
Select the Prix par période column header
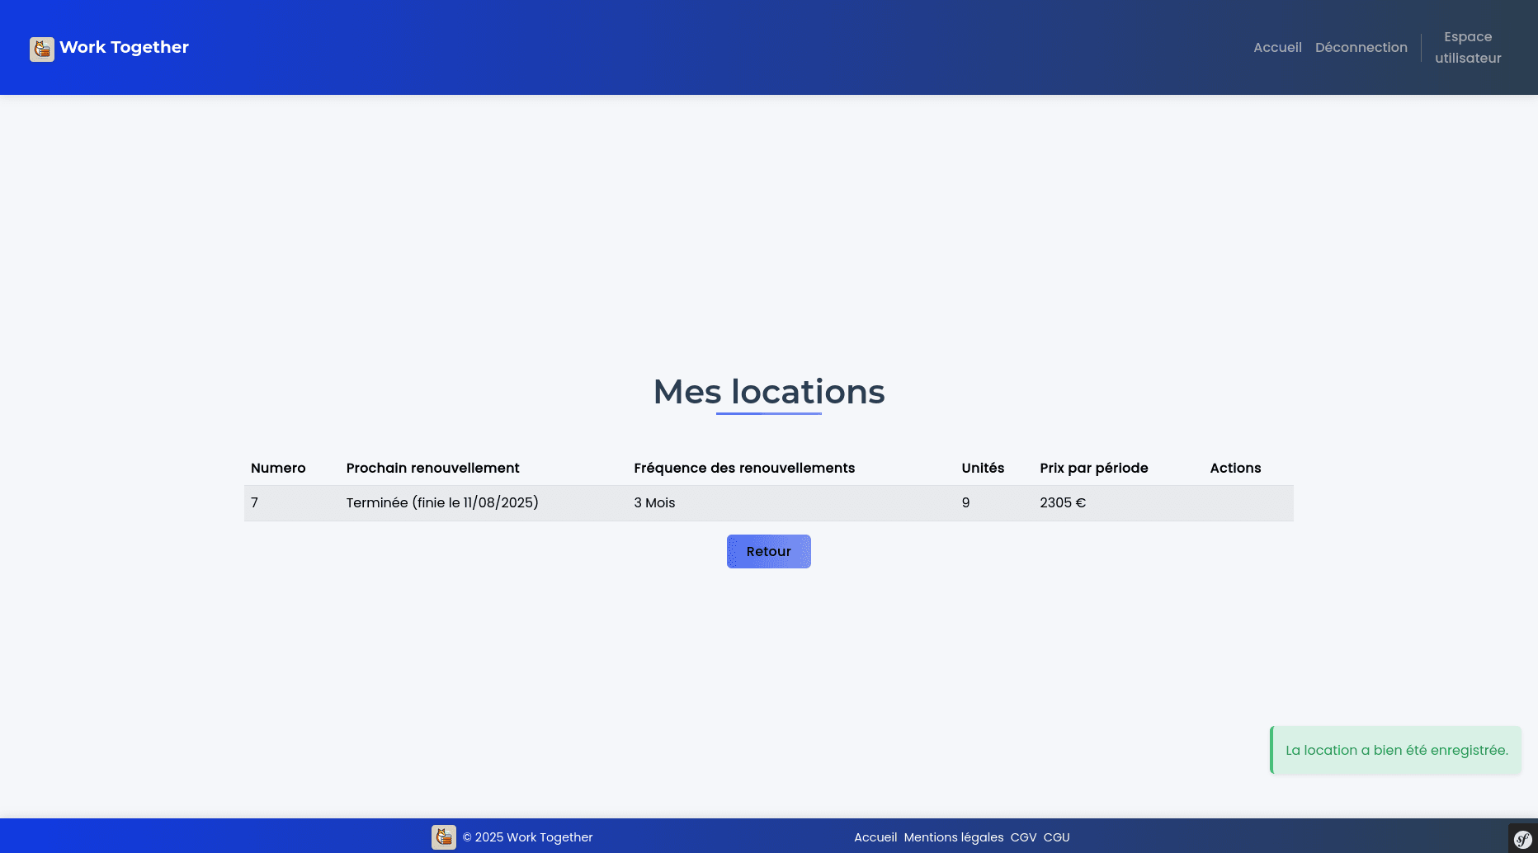coord(1093,468)
